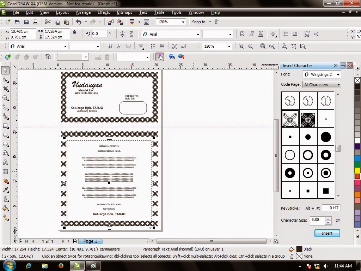The image size is (361, 271).
Task: Open the font size dropdown in property bar
Action: tap(230, 34)
